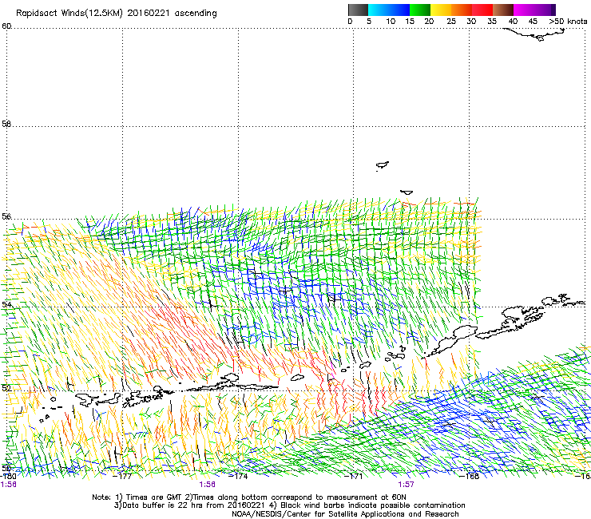Click the latitude label '52'
This screenshot has width=591, height=519.
[x=6, y=388]
